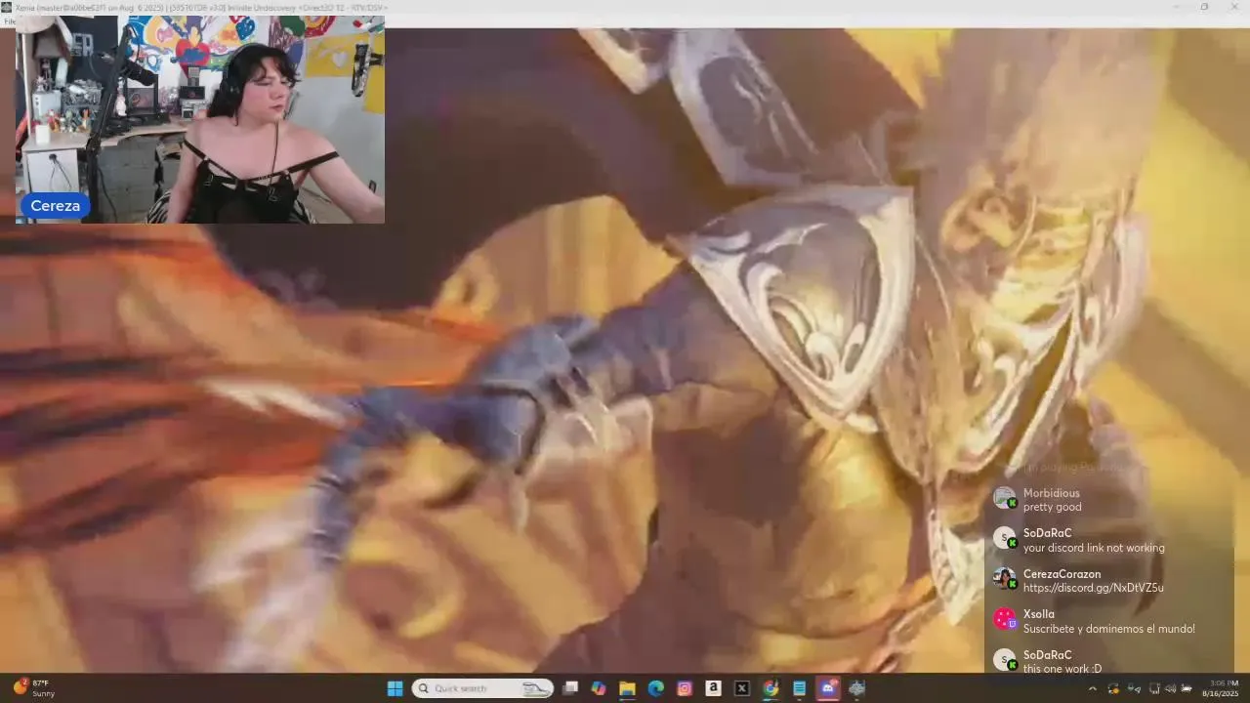
Task: Switch to Google Chrome in taskbar
Action: pyautogui.click(x=771, y=688)
